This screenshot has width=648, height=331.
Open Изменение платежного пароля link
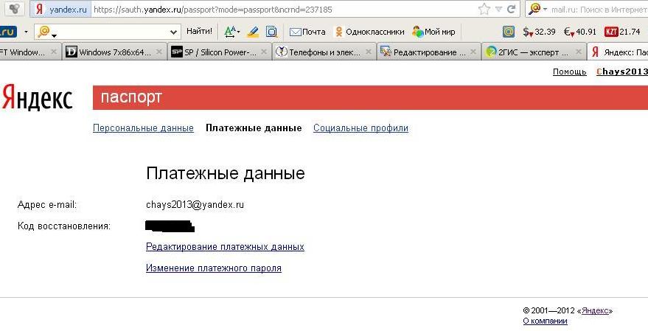pos(214,268)
